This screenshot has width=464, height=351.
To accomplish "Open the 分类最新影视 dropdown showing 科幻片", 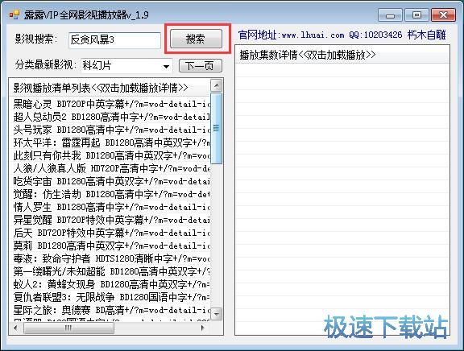I will pos(126,66).
